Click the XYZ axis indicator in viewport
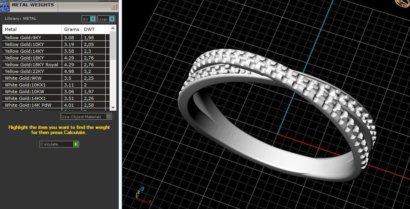The height and width of the screenshot is (209, 410). coord(143,195)
